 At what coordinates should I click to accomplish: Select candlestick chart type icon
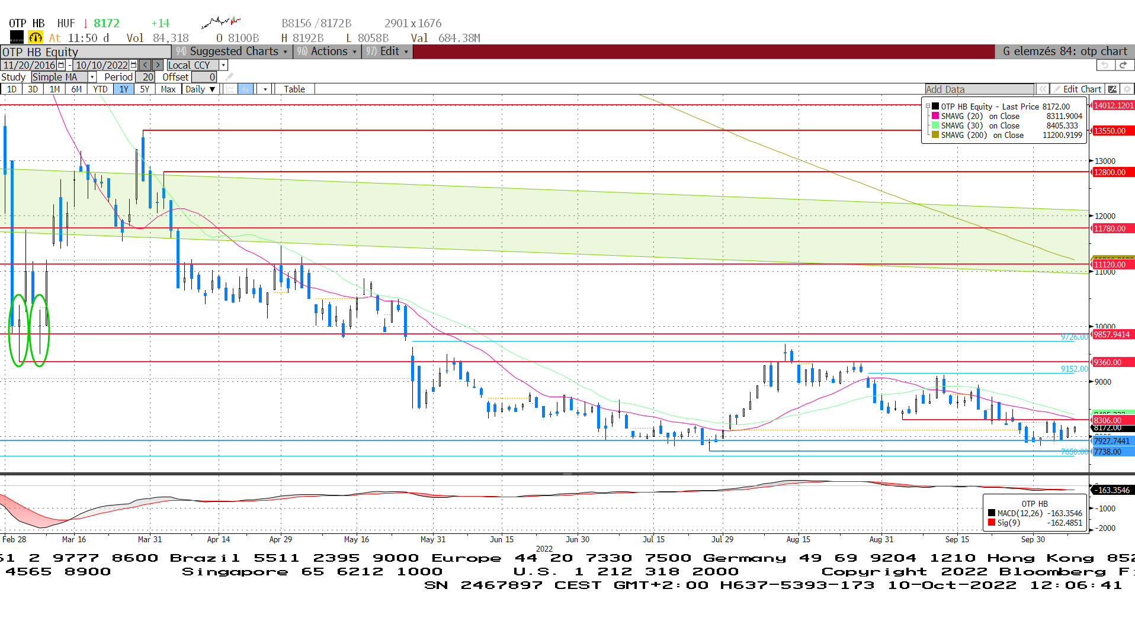tap(245, 89)
